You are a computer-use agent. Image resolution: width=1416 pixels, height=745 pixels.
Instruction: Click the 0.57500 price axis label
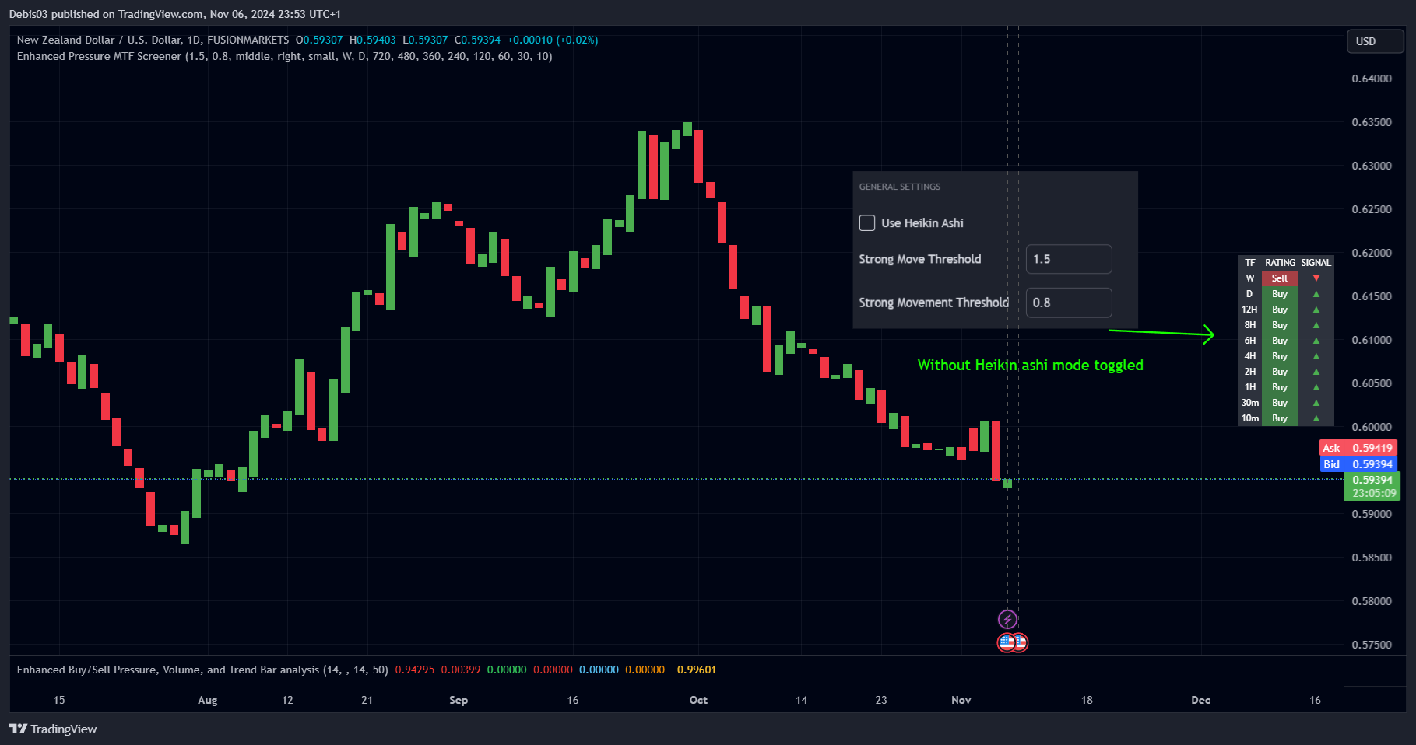tap(1372, 645)
